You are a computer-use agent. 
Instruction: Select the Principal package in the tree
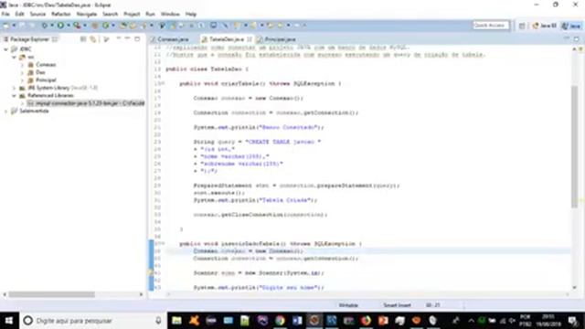click(x=42, y=80)
